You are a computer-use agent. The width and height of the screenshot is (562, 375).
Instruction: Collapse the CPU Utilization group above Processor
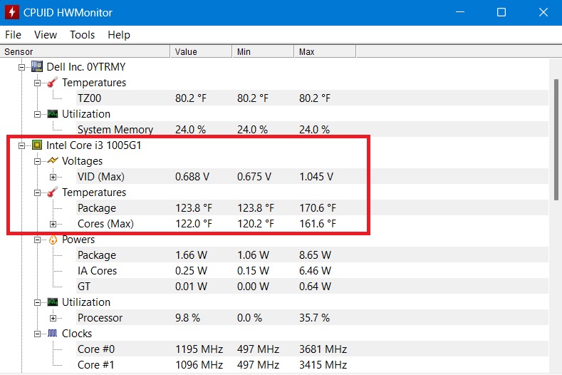(x=37, y=302)
